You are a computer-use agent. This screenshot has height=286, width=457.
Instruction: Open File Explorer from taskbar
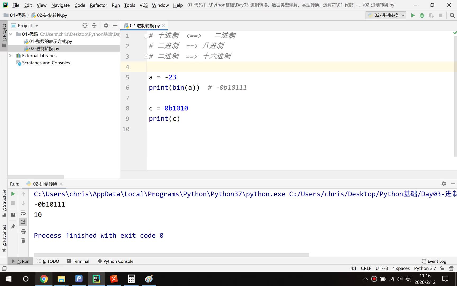tap(61, 279)
